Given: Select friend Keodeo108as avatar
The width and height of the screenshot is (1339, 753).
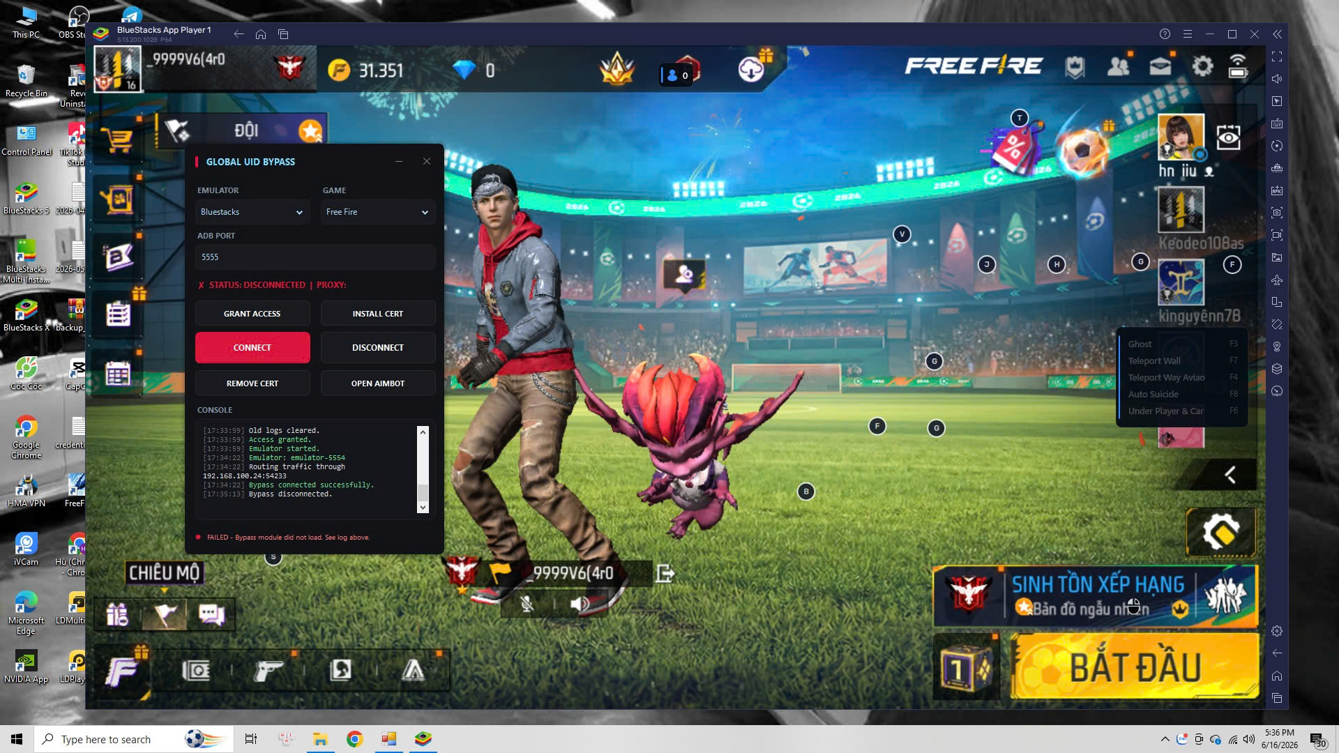Looking at the screenshot, I should 1181,210.
